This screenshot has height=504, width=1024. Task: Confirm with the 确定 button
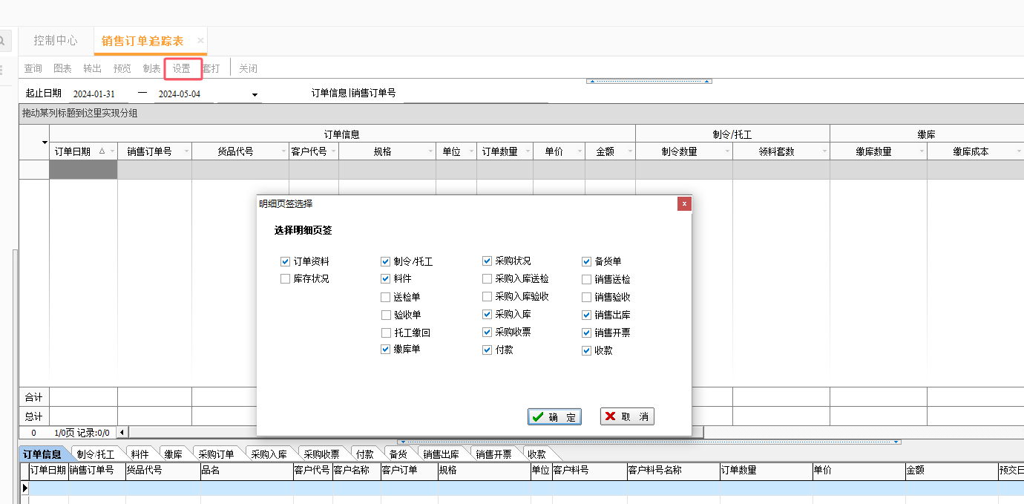click(554, 416)
